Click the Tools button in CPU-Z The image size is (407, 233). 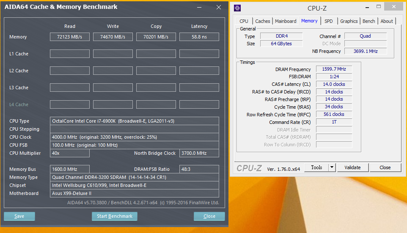pyautogui.click(x=316, y=167)
